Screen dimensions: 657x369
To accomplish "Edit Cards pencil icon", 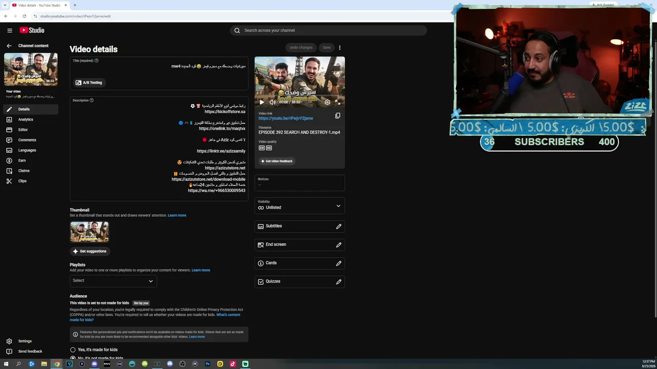I will pyautogui.click(x=339, y=263).
